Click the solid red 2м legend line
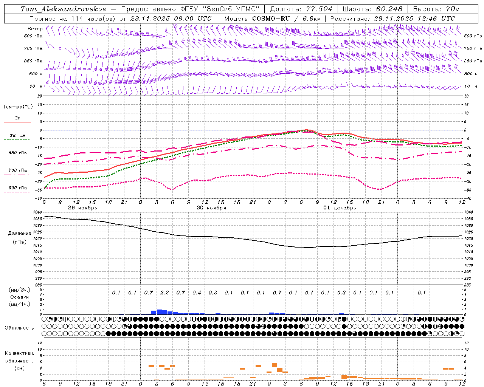484x387 pixels. [x=17, y=122]
